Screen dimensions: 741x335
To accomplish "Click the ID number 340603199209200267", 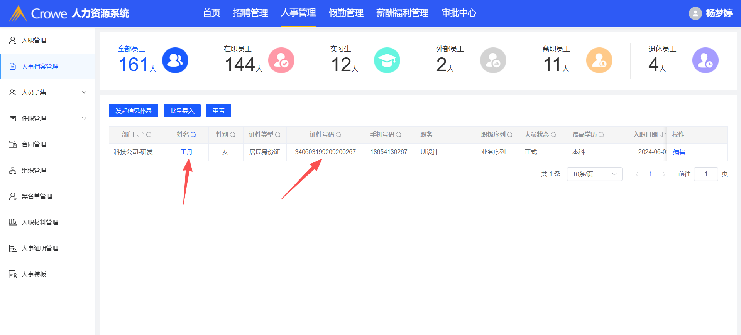I will click(325, 152).
